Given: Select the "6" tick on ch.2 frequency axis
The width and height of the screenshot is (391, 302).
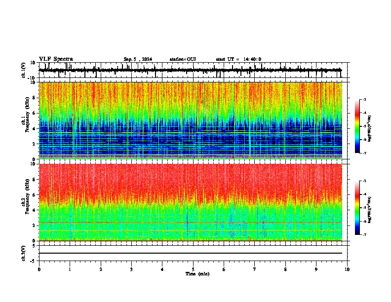Looking at the screenshot, I should click(34, 195).
